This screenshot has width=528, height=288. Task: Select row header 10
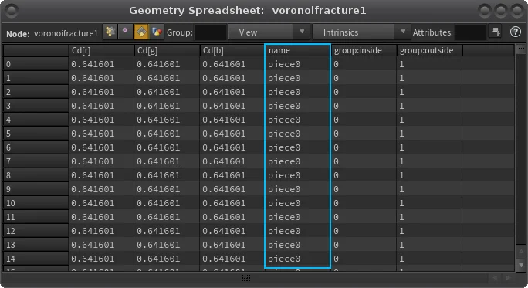[x=36, y=203]
